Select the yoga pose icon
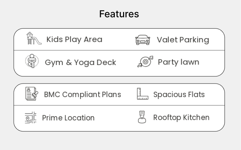This screenshot has width=241, height=150. (x=32, y=61)
